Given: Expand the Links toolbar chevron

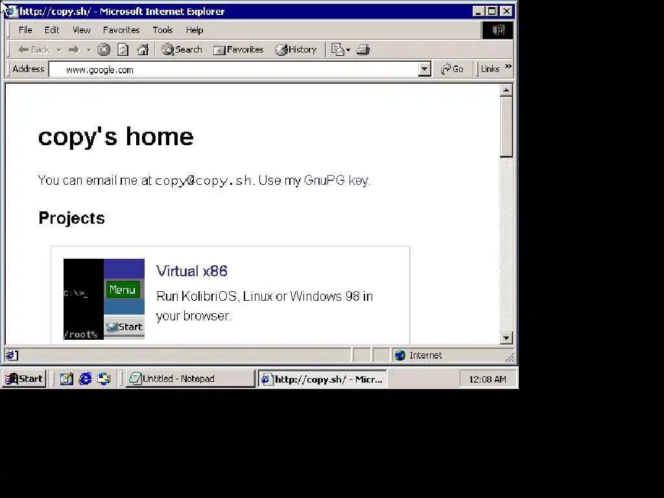Looking at the screenshot, I should (508, 67).
